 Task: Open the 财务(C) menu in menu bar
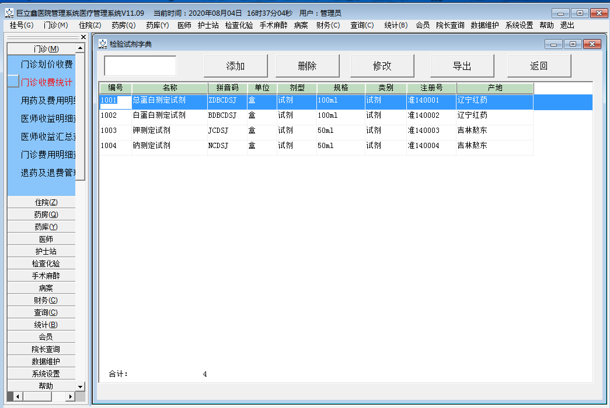[x=327, y=25]
